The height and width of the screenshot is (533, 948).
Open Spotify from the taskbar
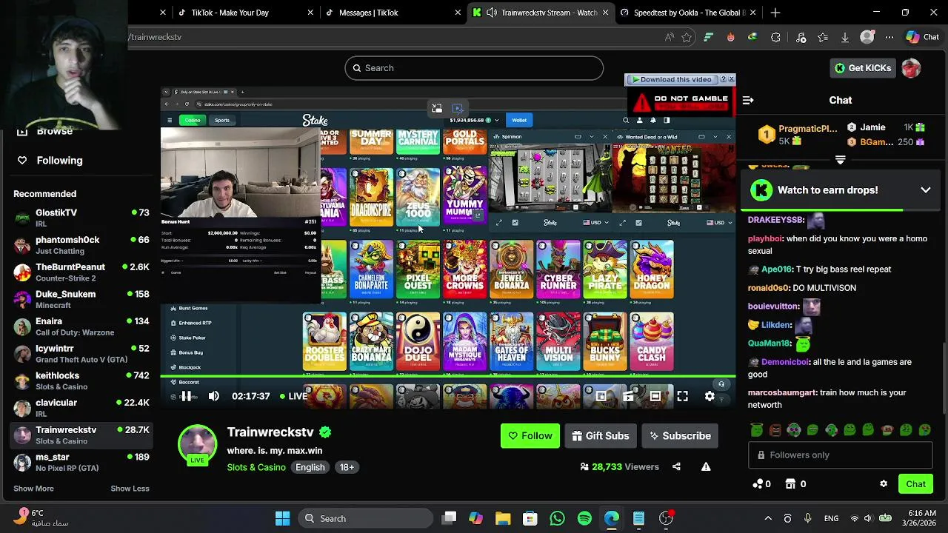click(584, 519)
